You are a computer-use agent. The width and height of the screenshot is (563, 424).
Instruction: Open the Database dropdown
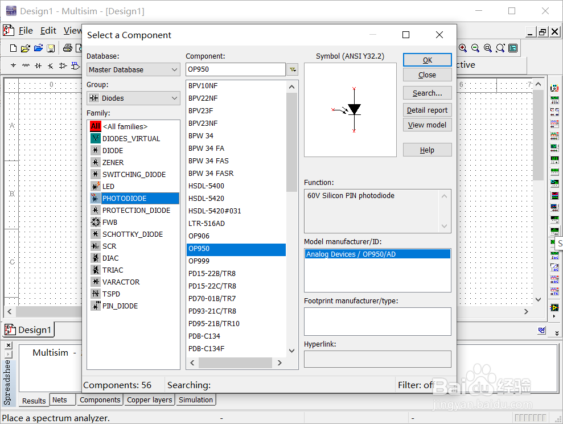click(133, 69)
